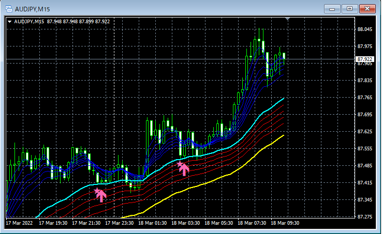
Task: Click the 18 Mar 03:30 time label
Action: [x=186, y=223]
